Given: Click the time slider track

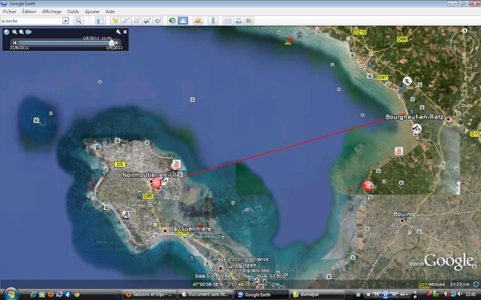Looking at the screenshot, I should click(x=64, y=43).
